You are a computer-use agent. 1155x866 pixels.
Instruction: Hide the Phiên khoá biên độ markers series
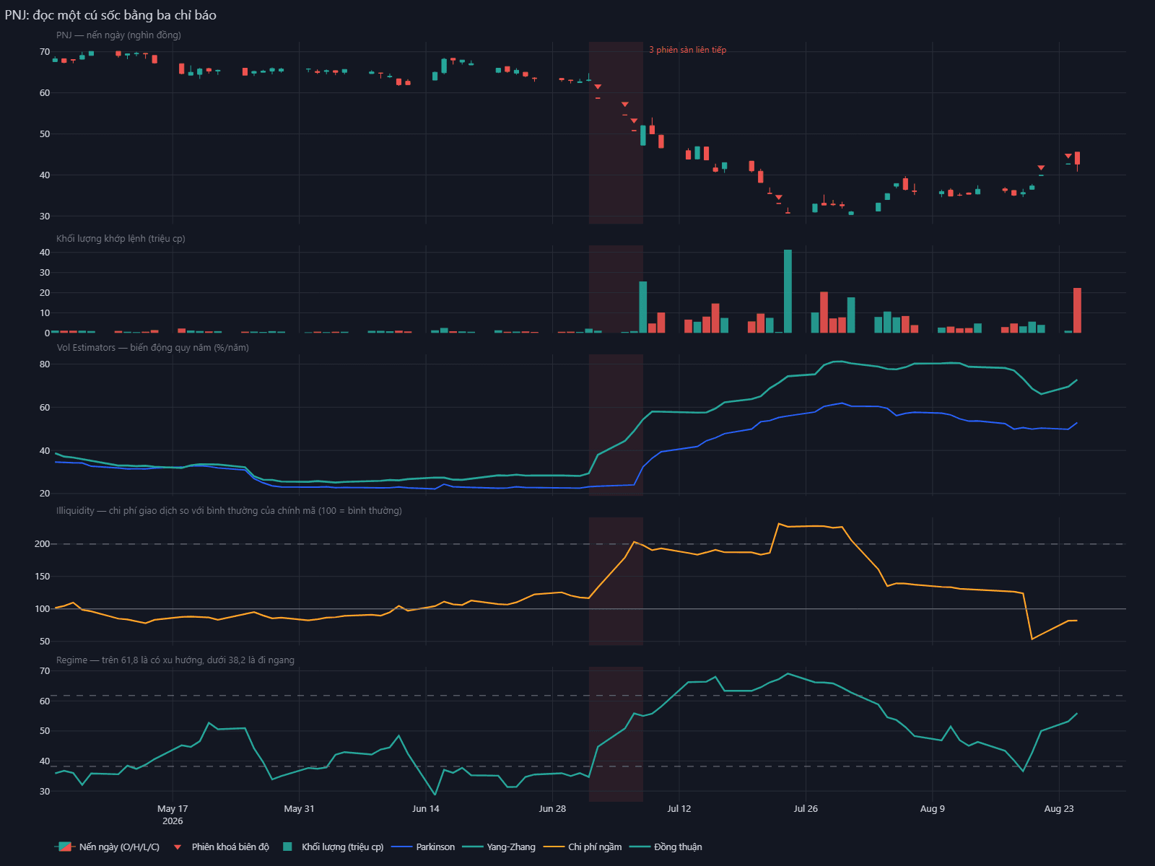tap(221, 847)
